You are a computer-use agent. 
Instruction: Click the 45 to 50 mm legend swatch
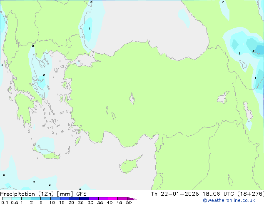pos(122,199)
